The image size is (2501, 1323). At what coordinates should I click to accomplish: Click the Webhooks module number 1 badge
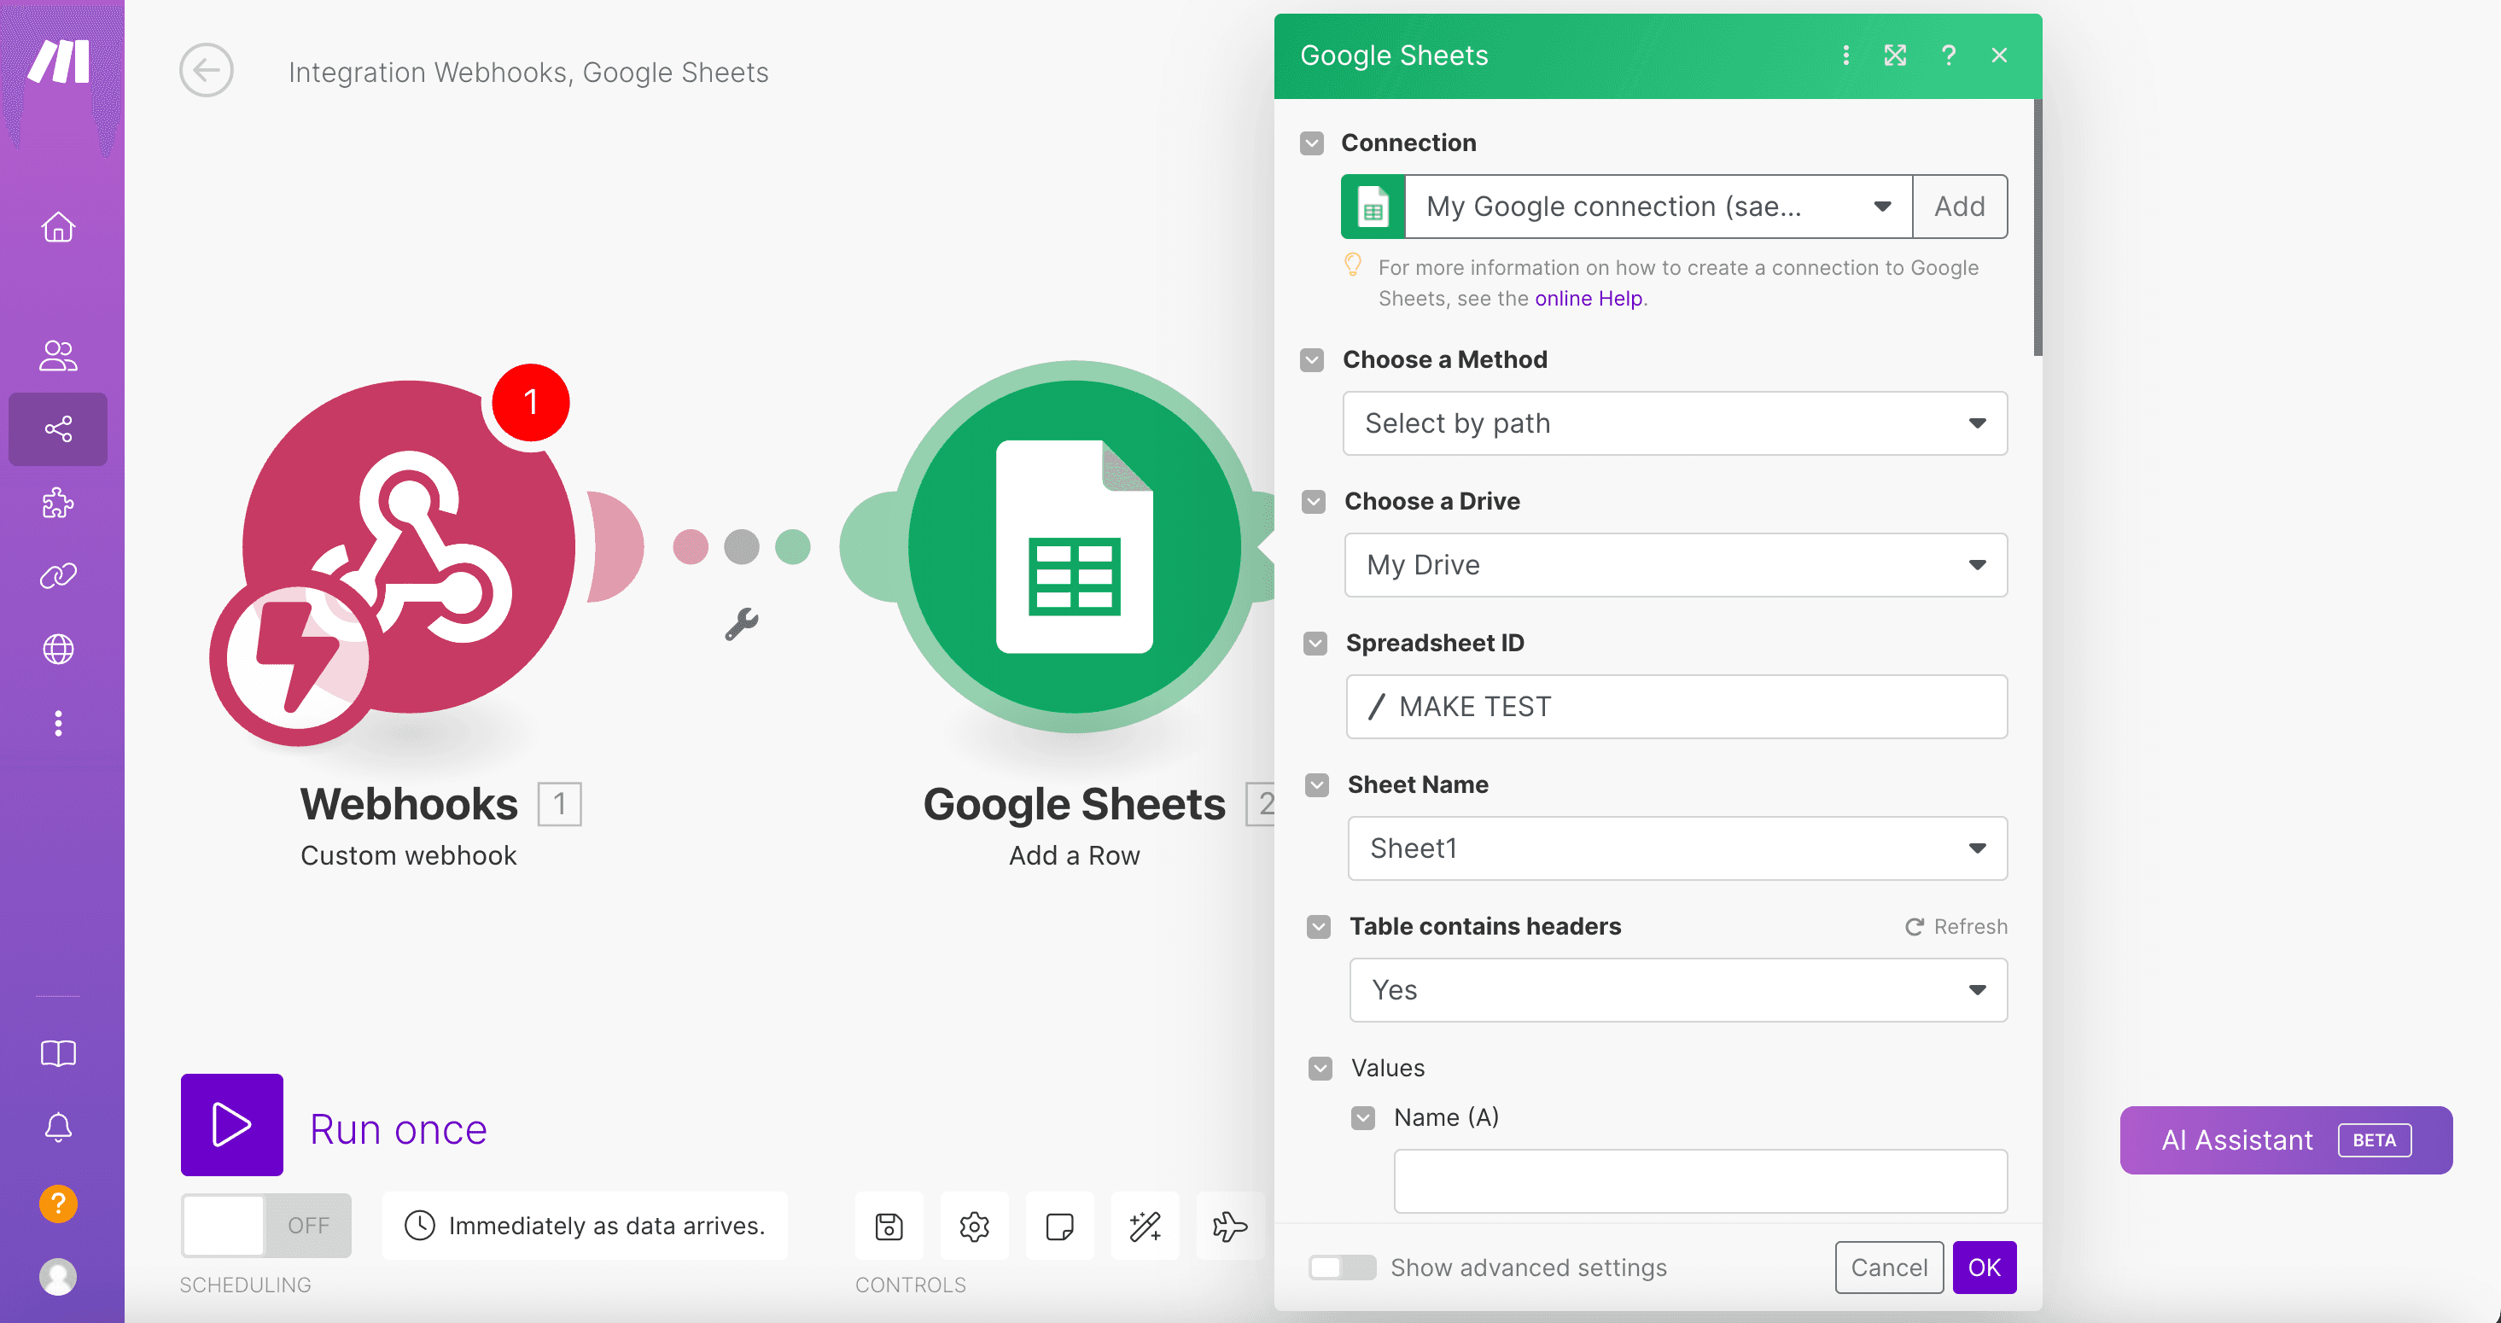click(560, 804)
